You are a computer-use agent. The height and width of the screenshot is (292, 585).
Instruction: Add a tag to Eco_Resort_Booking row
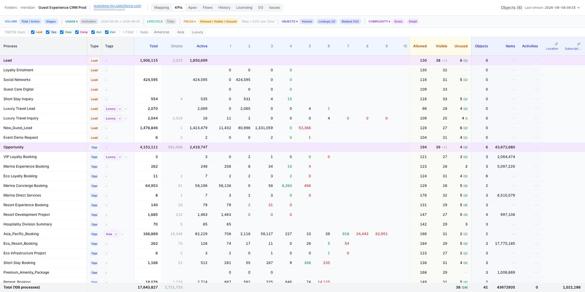[x=106, y=243]
